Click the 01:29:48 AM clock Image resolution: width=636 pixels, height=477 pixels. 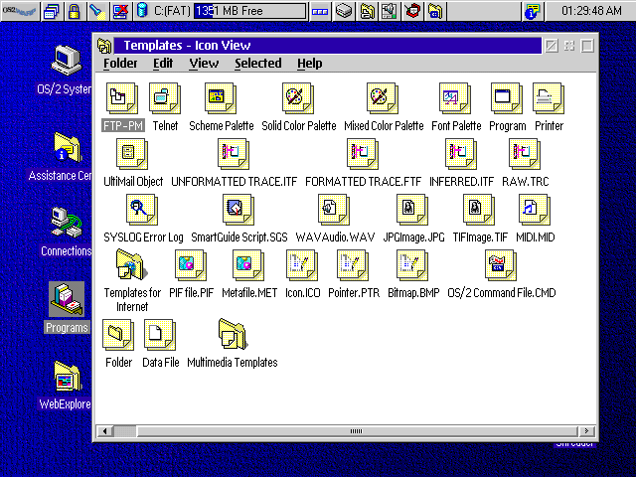click(x=590, y=11)
